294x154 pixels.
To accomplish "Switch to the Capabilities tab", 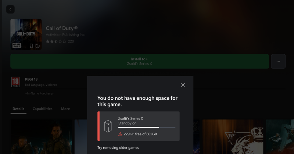I will pyautogui.click(x=42, y=109).
